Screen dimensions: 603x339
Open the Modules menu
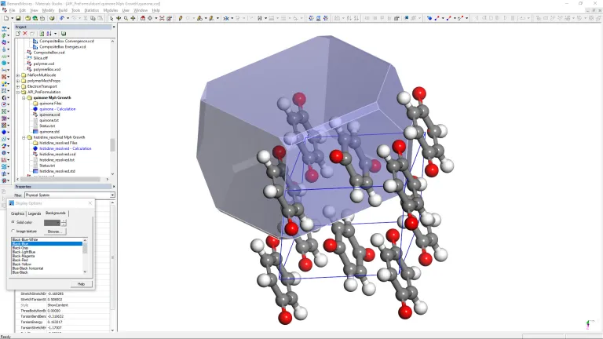tap(110, 10)
